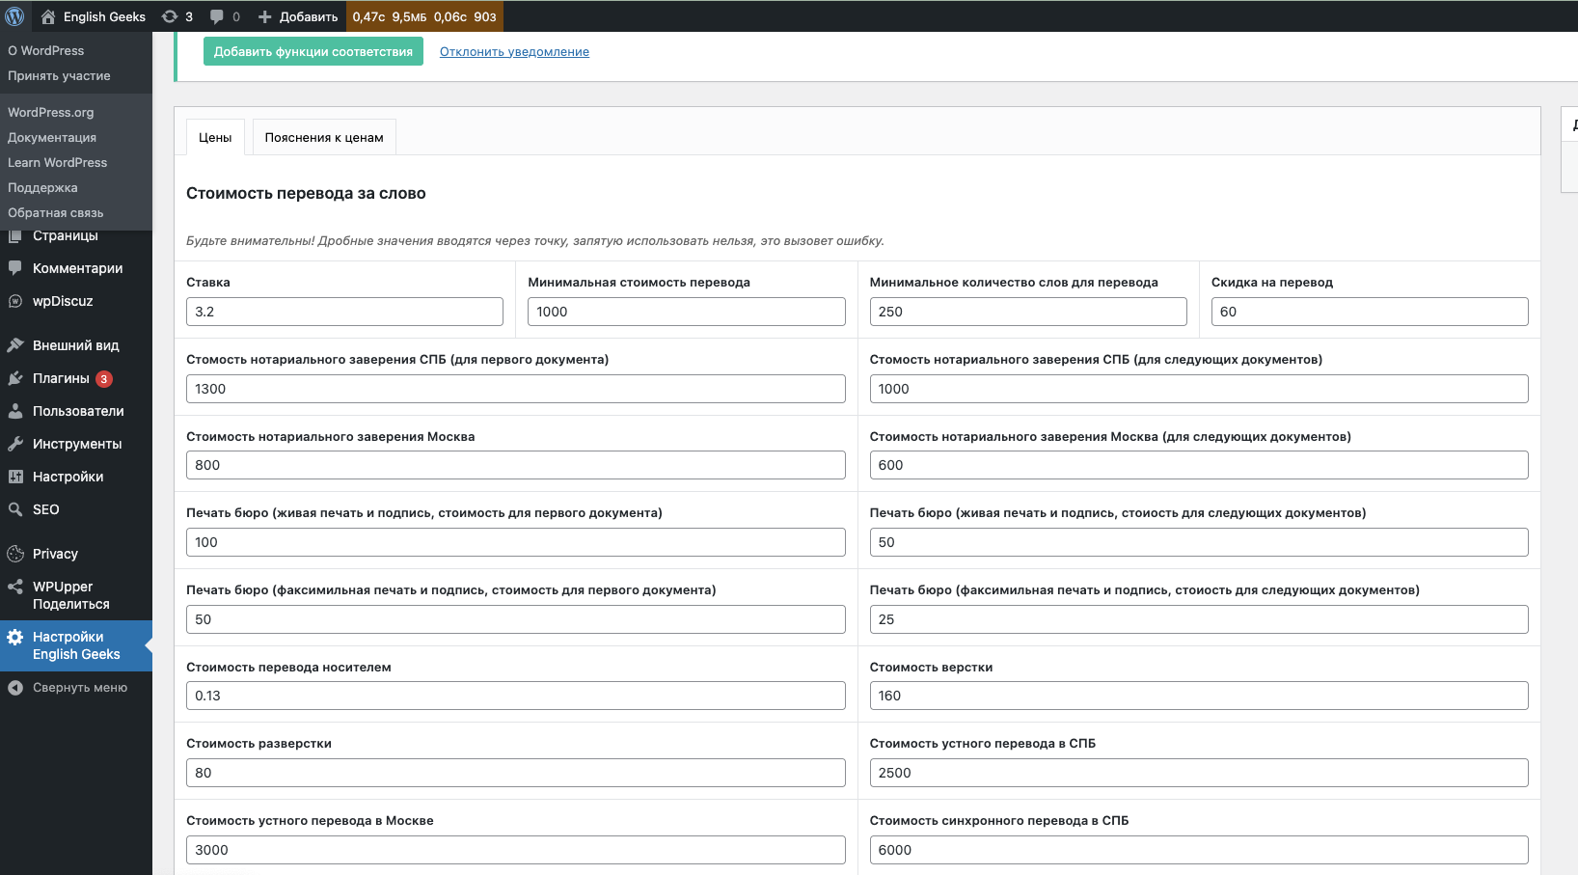Focus живая печать следующих документов field
1578x875 pixels.
pos(1199,542)
